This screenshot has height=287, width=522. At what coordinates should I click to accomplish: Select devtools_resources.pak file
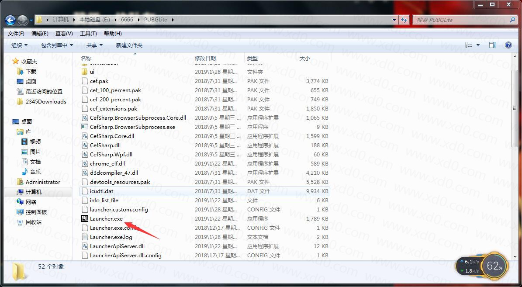pyautogui.click(x=120, y=182)
